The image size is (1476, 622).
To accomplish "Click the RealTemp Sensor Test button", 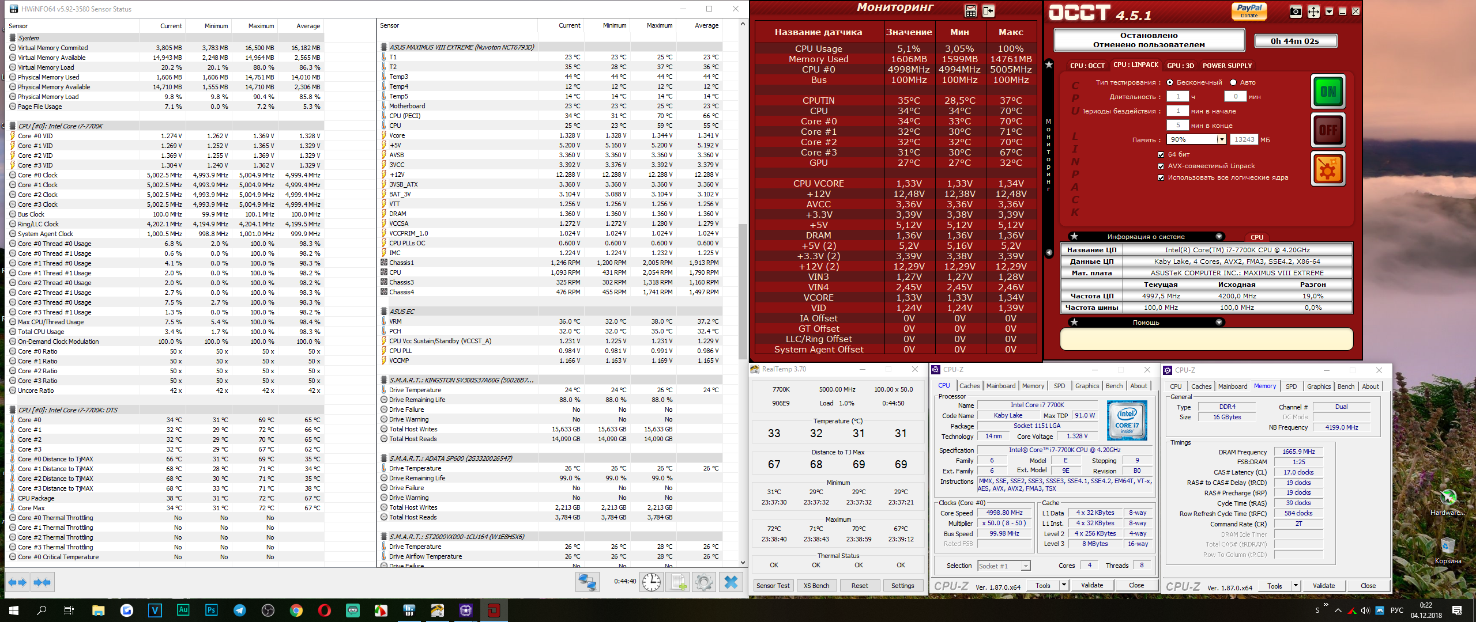I will [773, 586].
